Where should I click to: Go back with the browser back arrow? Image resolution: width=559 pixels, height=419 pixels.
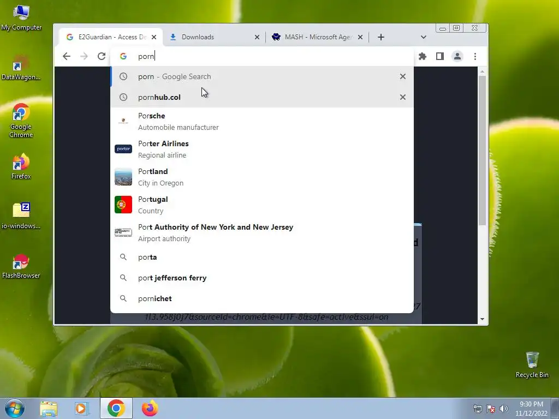pyautogui.click(x=66, y=56)
